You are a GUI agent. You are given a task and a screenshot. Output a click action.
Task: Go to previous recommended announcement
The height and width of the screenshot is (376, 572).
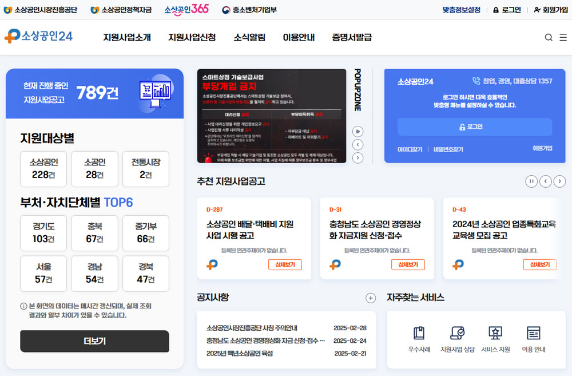coord(545,181)
